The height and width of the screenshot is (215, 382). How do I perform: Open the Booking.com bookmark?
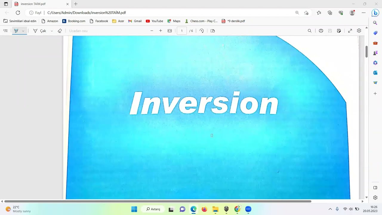74,21
